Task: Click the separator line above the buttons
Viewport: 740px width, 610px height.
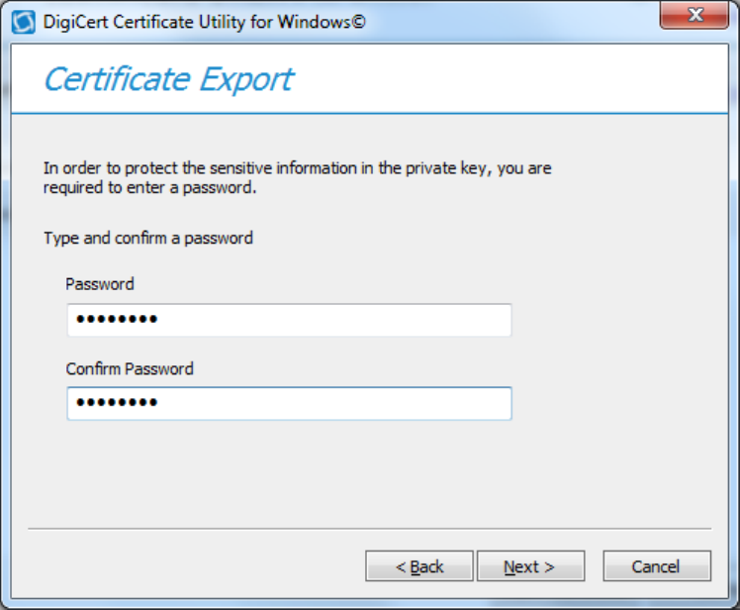Action: [370, 529]
